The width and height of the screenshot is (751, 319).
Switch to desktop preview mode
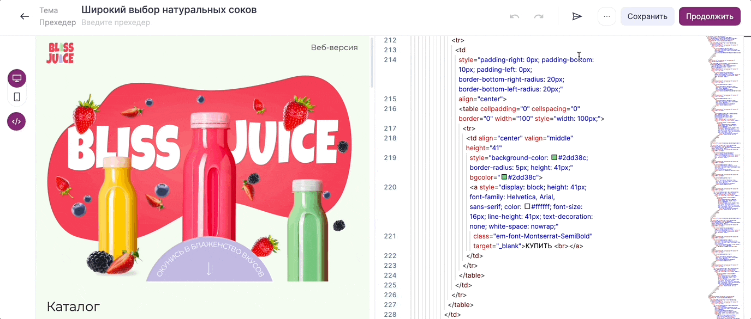[17, 78]
